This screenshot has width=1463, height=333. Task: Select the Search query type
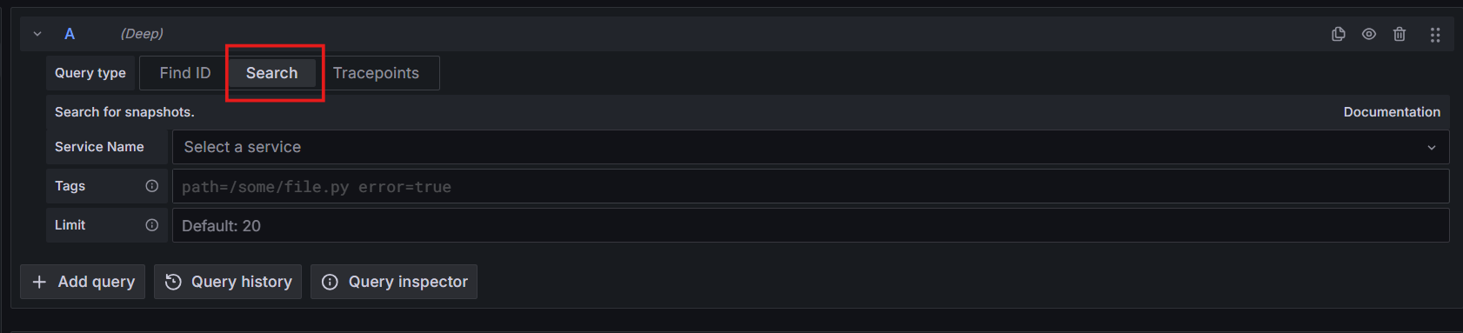point(271,73)
